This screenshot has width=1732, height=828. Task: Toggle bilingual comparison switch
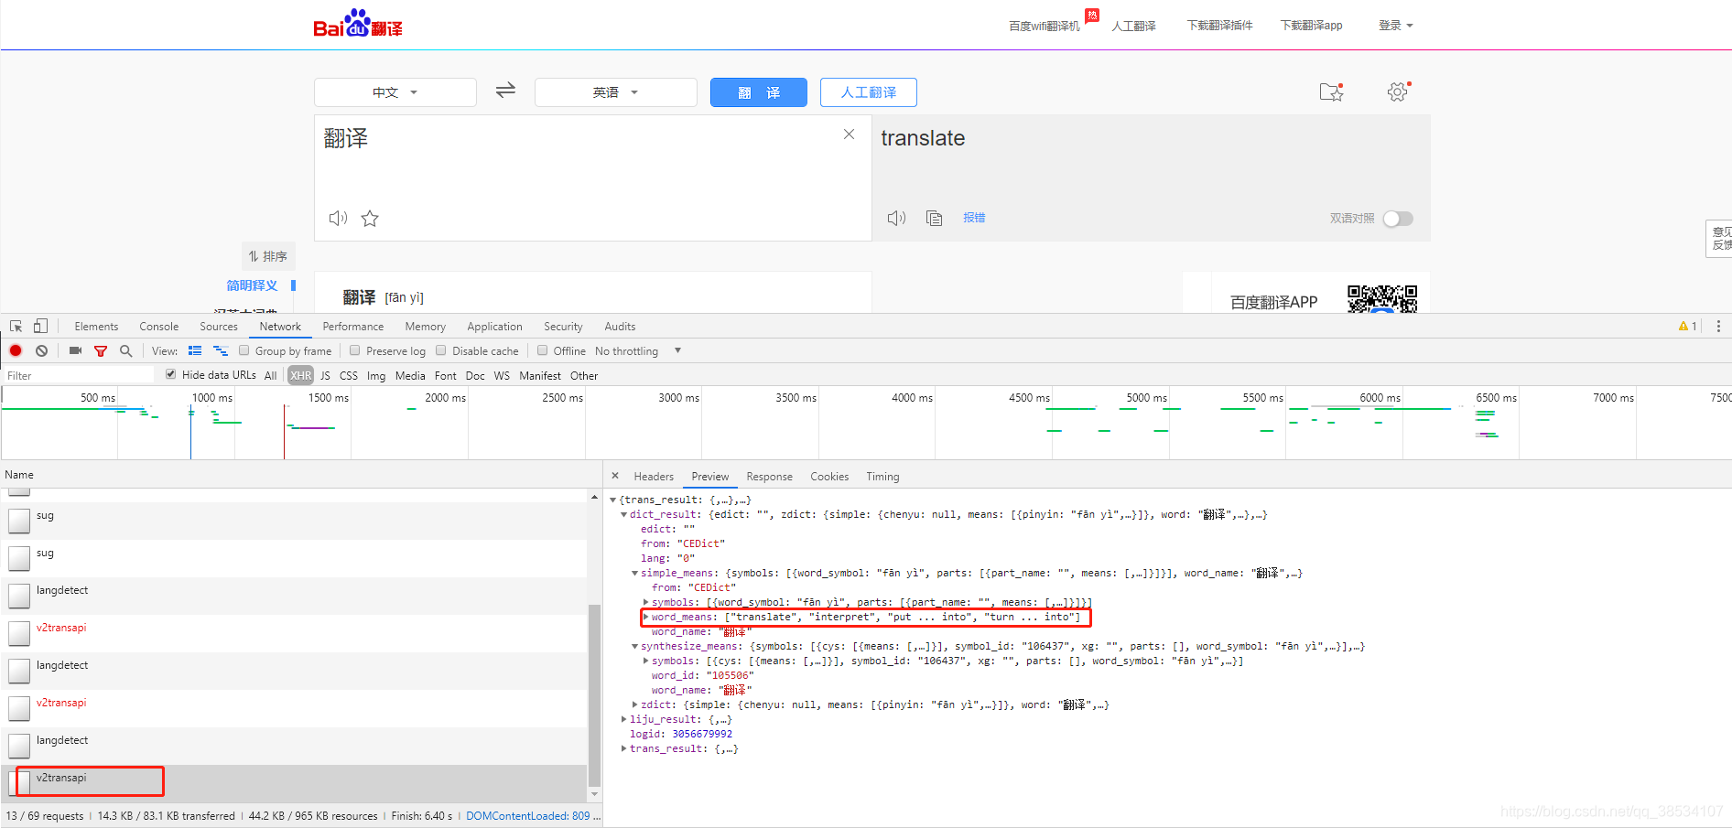[x=1398, y=219]
